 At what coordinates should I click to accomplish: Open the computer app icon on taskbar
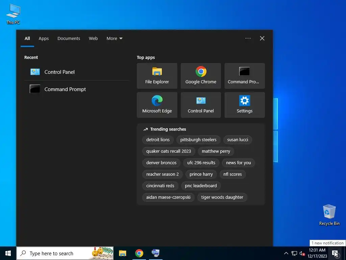click(155, 253)
